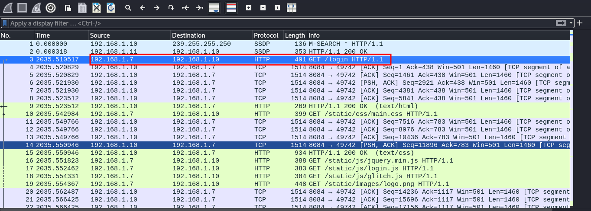Screen dimensions: 591x211
Task: Open capture options gear icon
Action: (x=51, y=7)
